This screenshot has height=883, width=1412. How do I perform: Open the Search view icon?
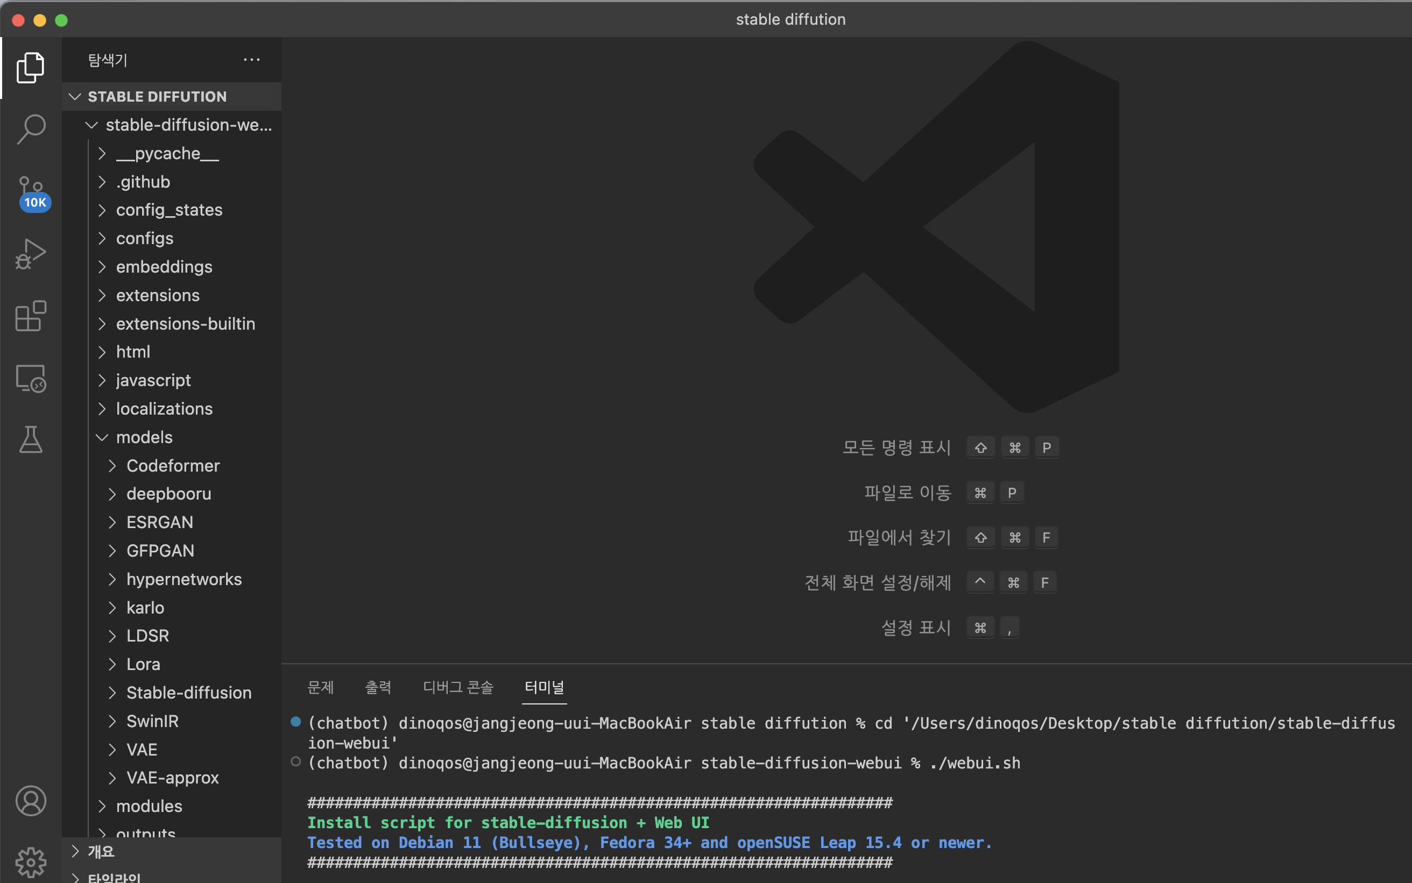30,130
